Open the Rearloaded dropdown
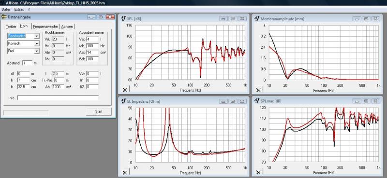This screenshot has height=178, width=387. (37, 36)
